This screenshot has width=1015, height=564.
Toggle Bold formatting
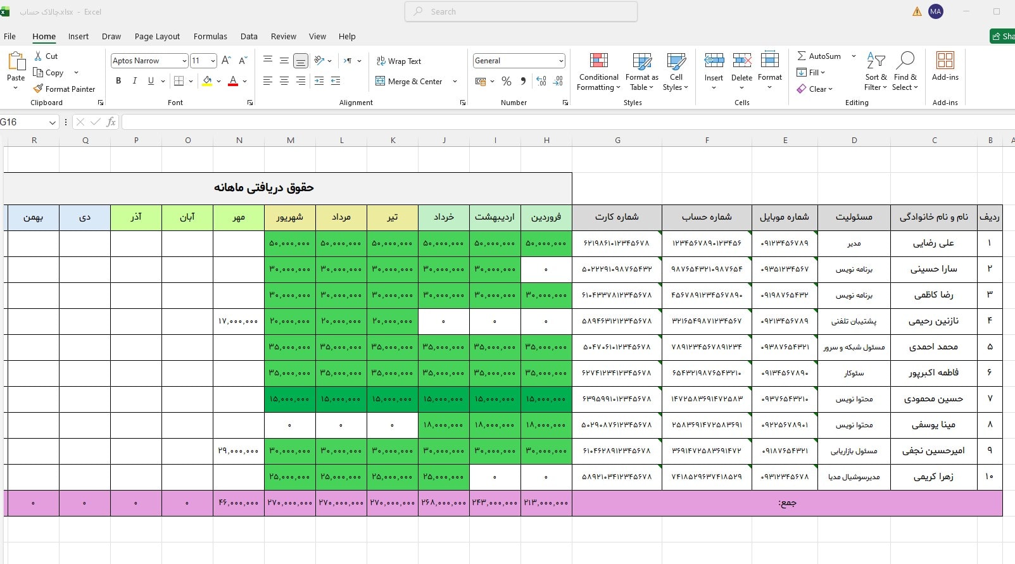[x=118, y=81]
